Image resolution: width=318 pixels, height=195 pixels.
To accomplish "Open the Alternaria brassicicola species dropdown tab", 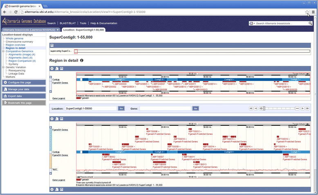I will [31, 30].
